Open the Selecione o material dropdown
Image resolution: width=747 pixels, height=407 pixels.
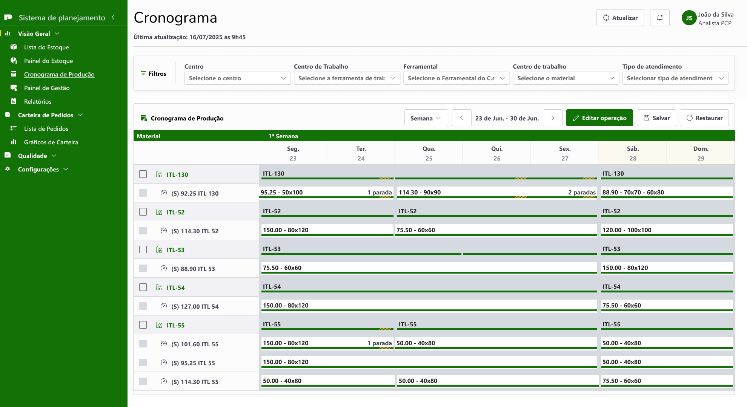(x=566, y=78)
